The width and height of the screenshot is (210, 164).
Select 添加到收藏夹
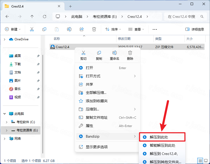click(108, 101)
